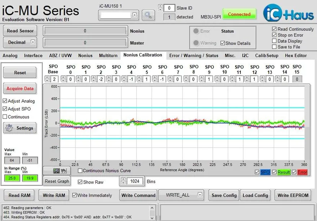Switch to the Interface tab
Screen dimensions: 317x221
click(x=33, y=55)
